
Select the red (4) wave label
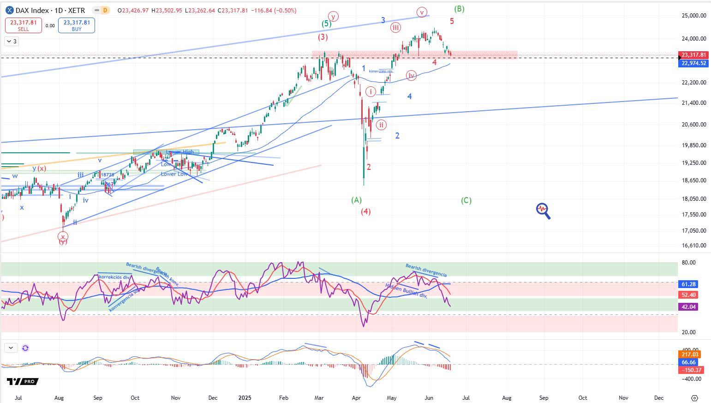click(x=366, y=211)
